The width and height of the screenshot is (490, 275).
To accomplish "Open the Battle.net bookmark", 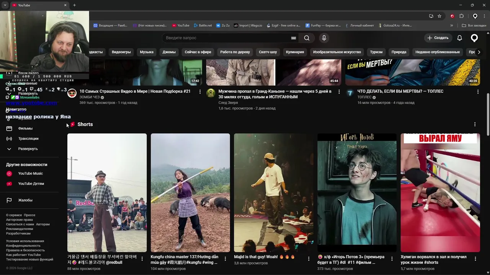I will [203, 26].
